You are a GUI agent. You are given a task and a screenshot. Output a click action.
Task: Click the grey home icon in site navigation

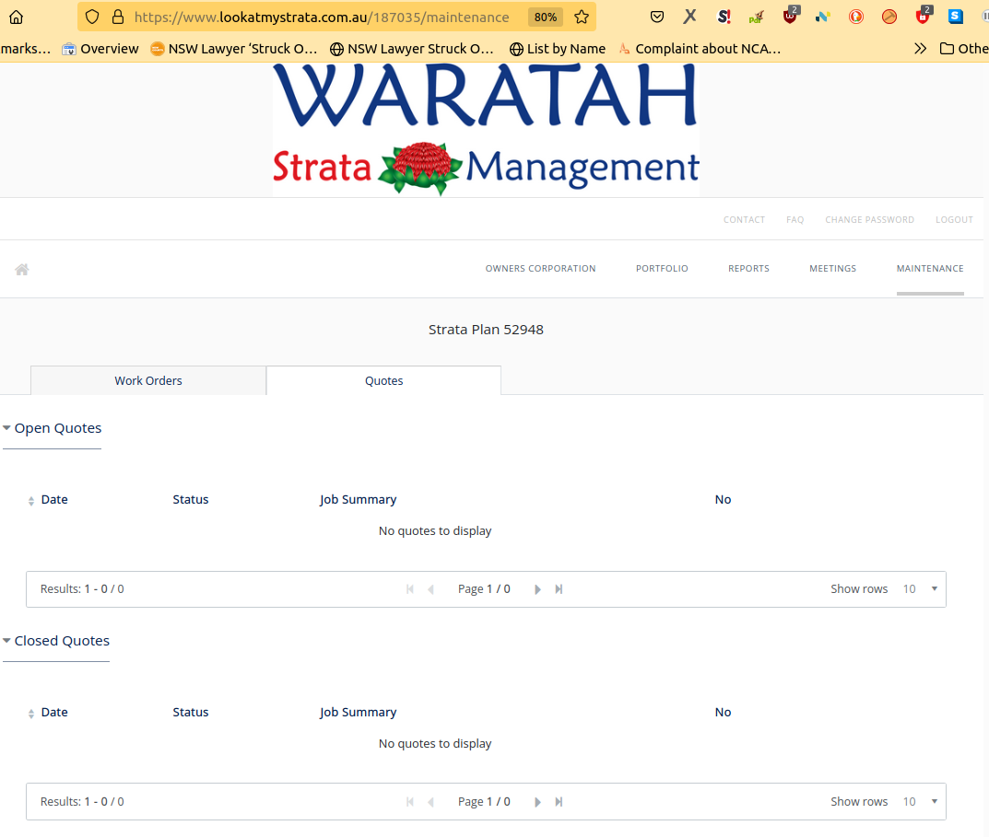[22, 270]
